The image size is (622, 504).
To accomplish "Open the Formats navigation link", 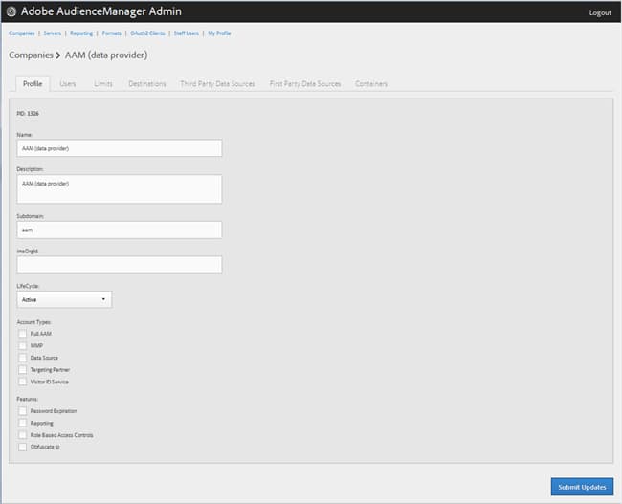I will 111,33.
